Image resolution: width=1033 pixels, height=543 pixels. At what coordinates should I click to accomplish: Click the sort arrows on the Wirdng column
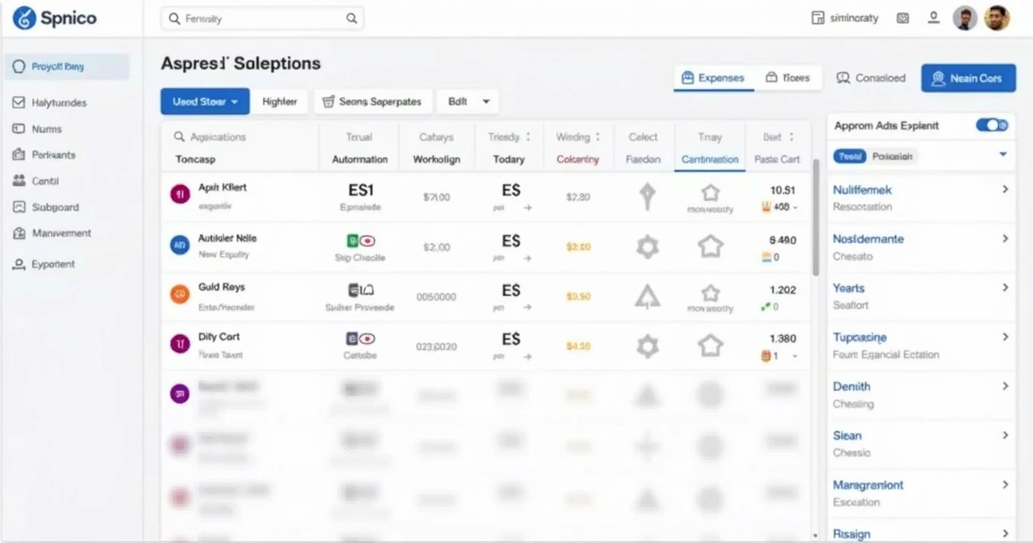tap(597, 137)
